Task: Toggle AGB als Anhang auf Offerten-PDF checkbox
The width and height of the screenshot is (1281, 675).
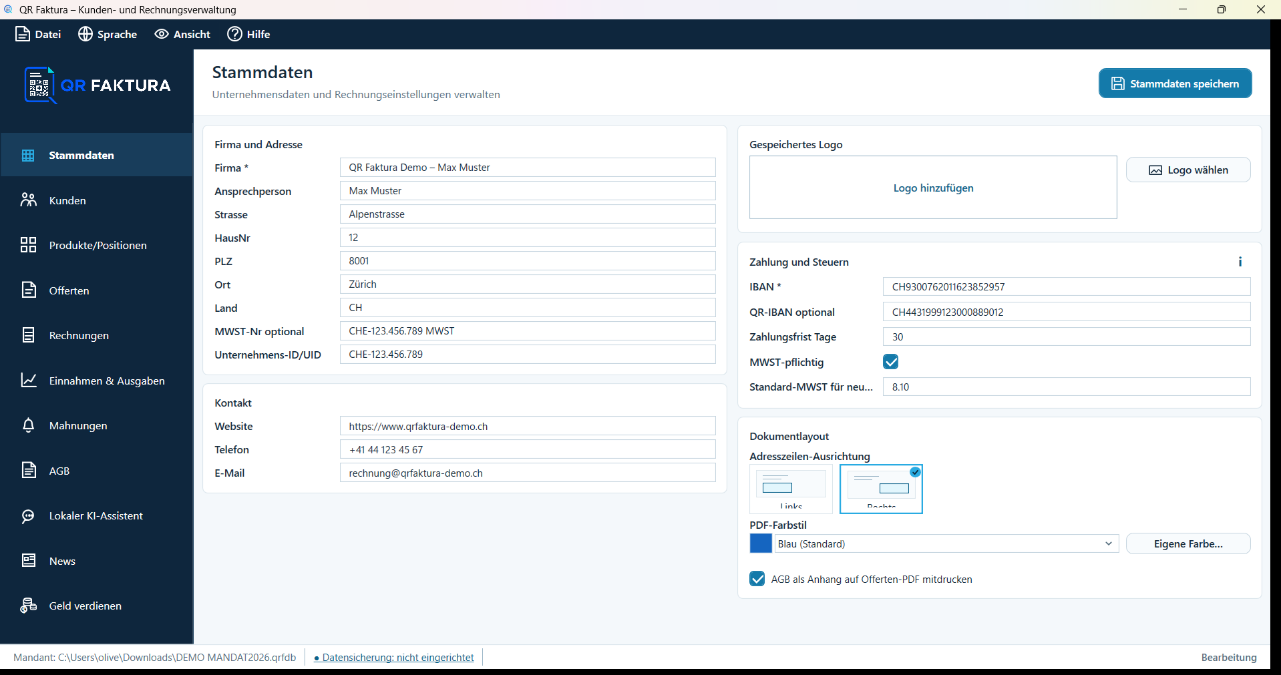Action: (757, 579)
